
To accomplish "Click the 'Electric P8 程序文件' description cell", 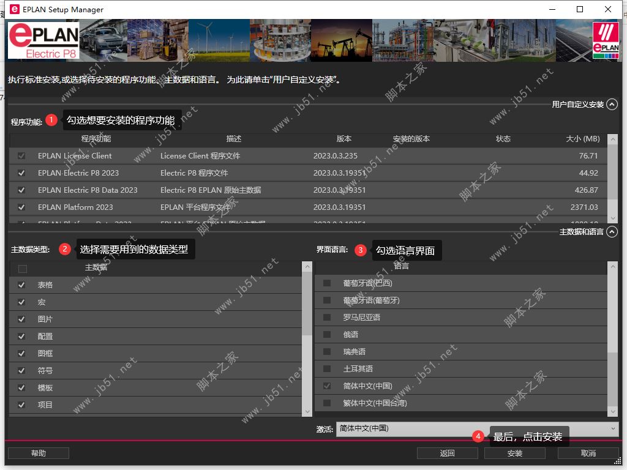I will [194, 173].
